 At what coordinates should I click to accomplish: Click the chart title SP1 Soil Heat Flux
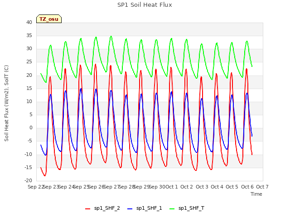[x=145, y=5]
